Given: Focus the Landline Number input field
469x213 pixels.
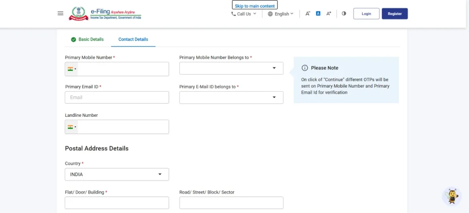Looking at the screenshot, I should [123, 127].
